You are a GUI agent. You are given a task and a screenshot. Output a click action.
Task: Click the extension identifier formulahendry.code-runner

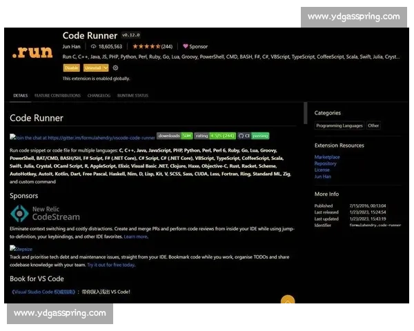click(375, 225)
